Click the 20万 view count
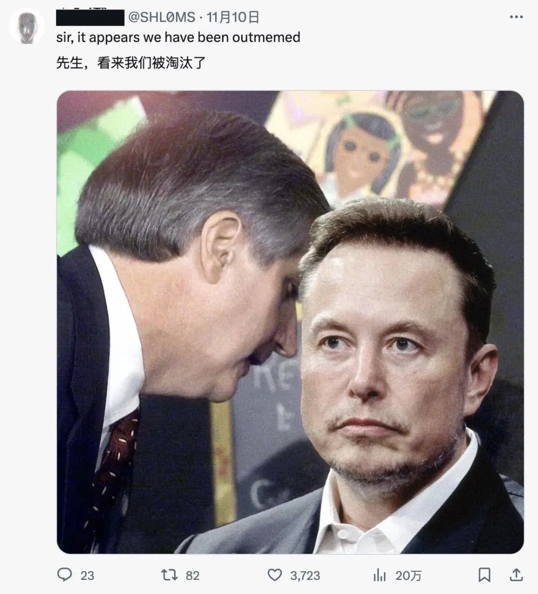This screenshot has width=538, height=594. point(408,576)
